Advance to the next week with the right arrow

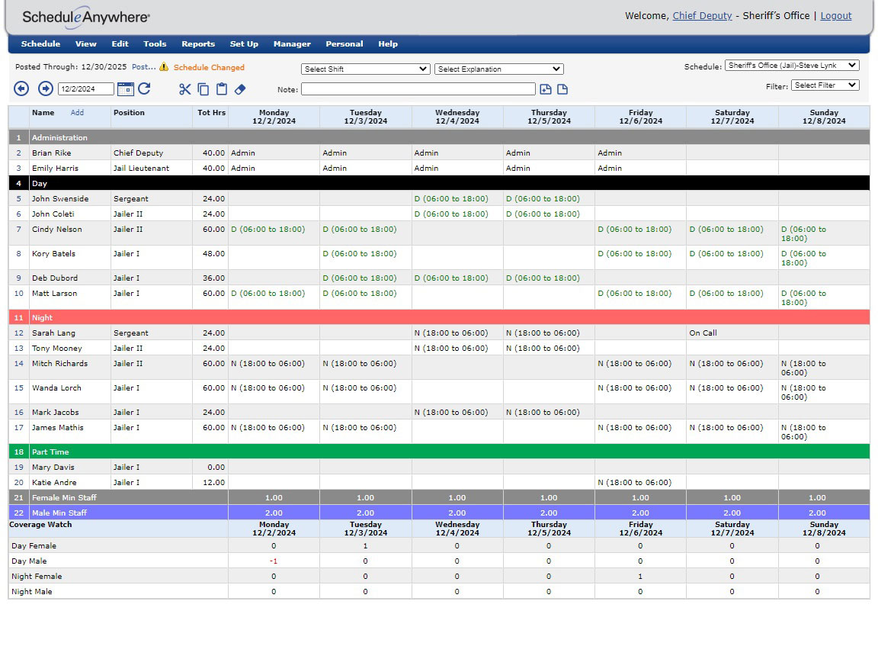(x=46, y=88)
